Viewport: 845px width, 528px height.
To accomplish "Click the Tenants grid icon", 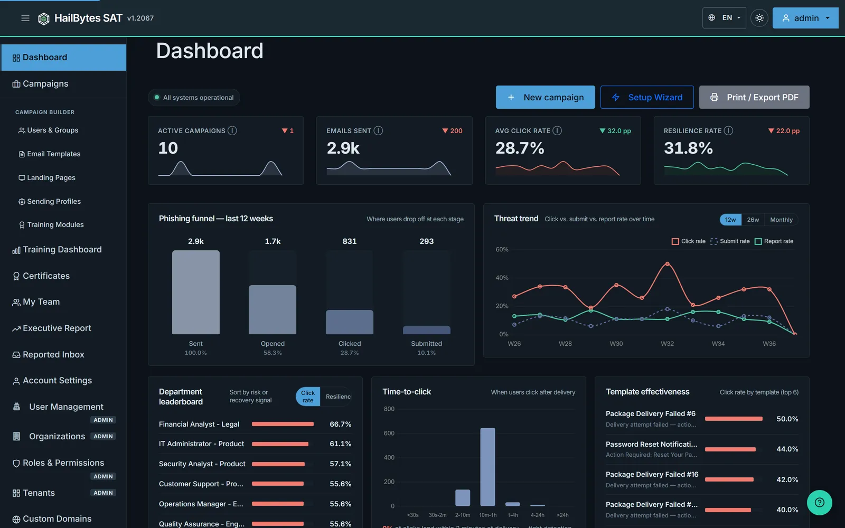I will pos(16,493).
